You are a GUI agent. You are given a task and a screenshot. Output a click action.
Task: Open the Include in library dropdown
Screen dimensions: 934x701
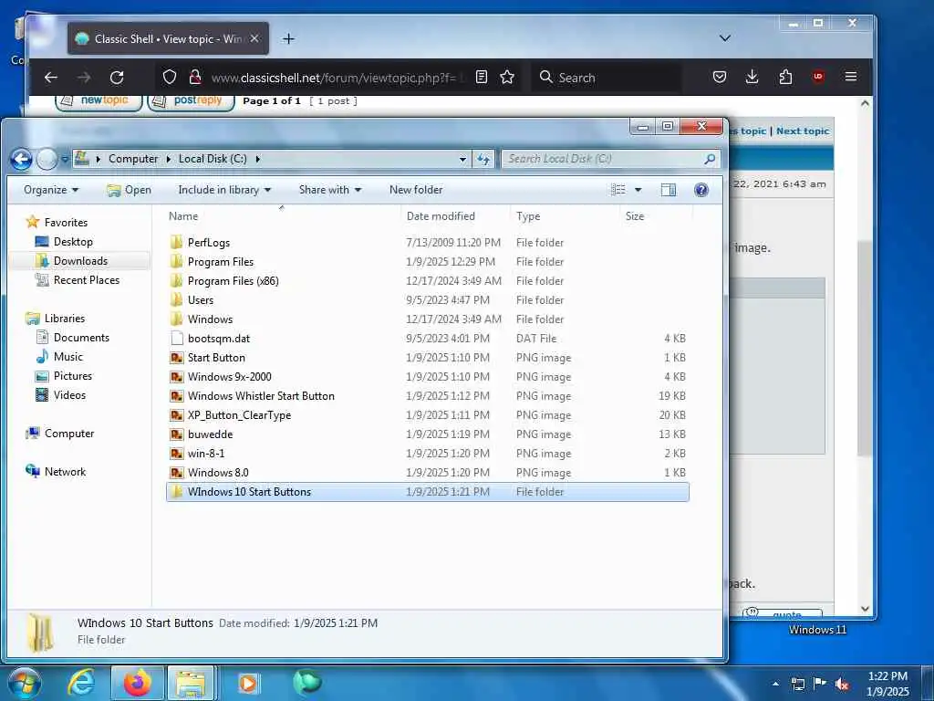pyautogui.click(x=224, y=190)
